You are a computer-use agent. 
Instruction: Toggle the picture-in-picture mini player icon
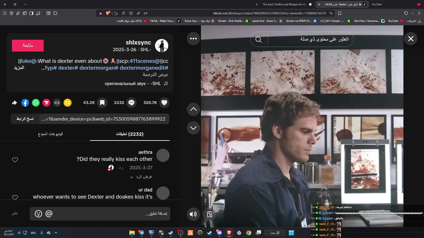click(x=209, y=214)
